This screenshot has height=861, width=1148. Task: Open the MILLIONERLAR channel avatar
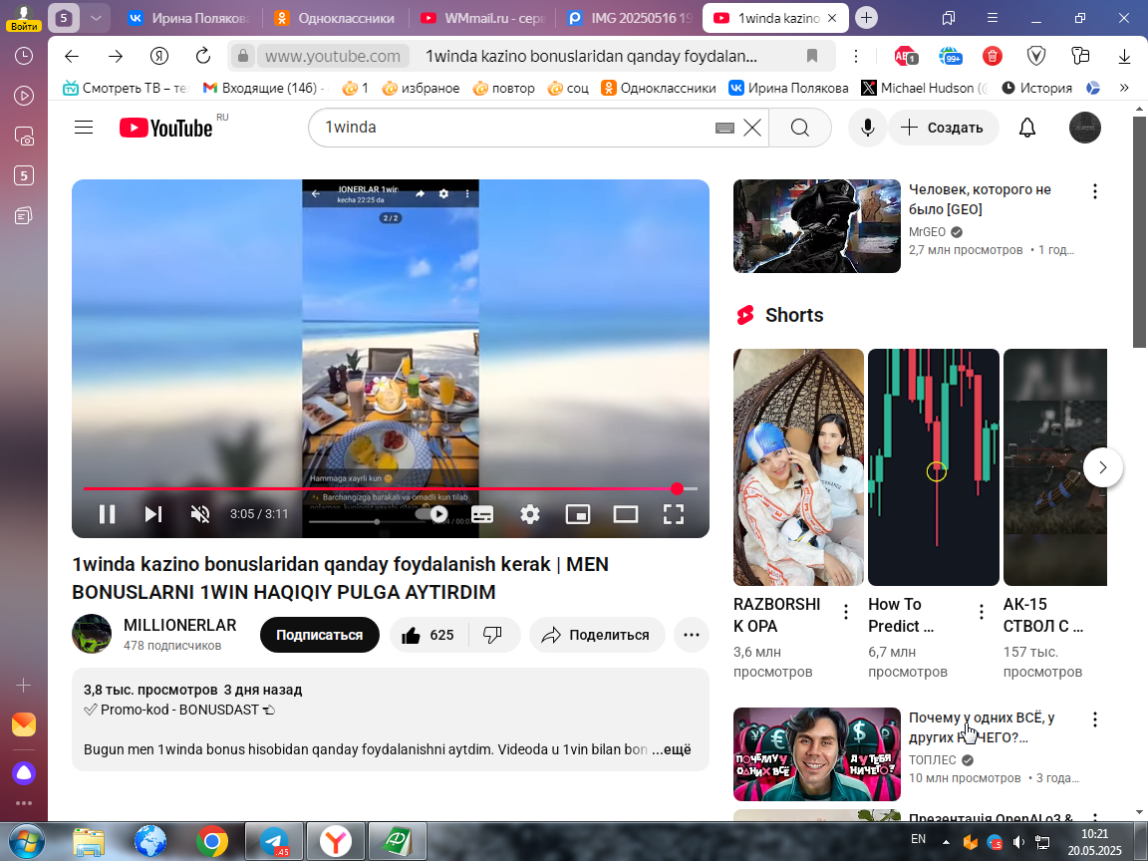(92, 634)
